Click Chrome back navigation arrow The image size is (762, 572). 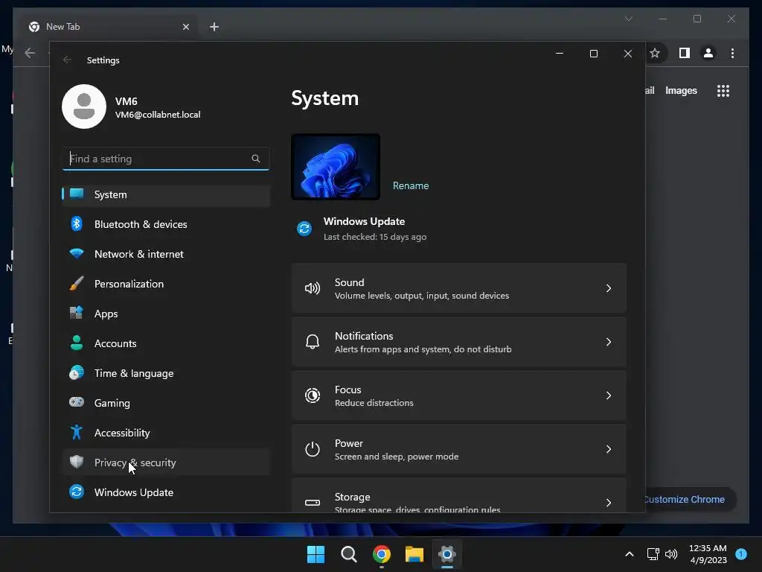pyautogui.click(x=30, y=53)
